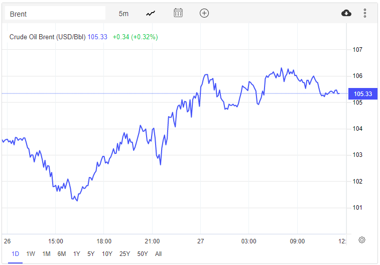Click the 105.33 current price tag
The width and height of the screenshot is (380, 265).
pos(362,94)
